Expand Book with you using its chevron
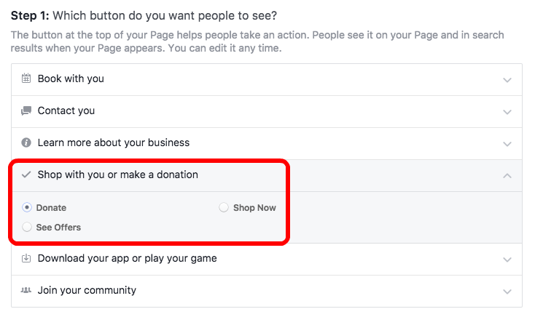This screenshot has height=317, width=535. 507,80
